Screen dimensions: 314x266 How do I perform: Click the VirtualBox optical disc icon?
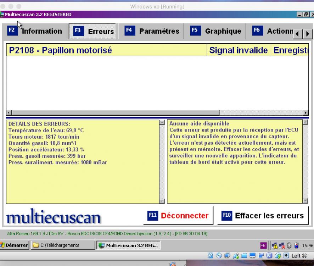[x=219, y=255]
